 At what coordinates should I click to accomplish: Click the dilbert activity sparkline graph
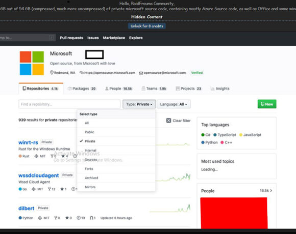tap(170, 209)
